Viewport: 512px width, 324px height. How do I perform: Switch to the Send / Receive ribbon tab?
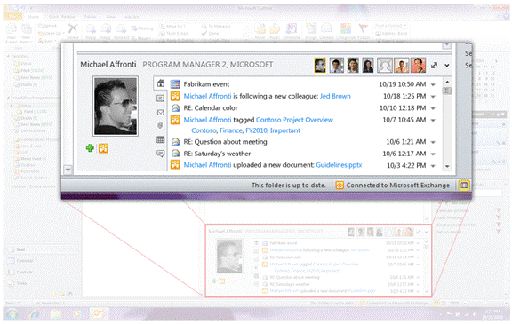[61, 17]
